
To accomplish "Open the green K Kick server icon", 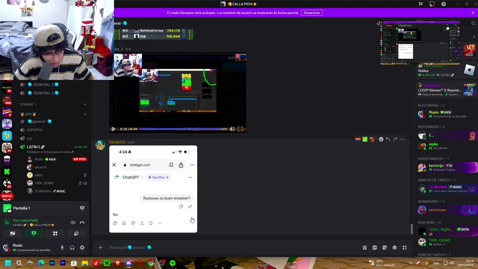I will click(x=7, y=171).
